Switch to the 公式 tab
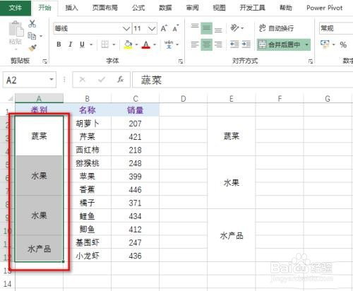The height and width of the screenshot is (291, 353). (x=138, y=8)
